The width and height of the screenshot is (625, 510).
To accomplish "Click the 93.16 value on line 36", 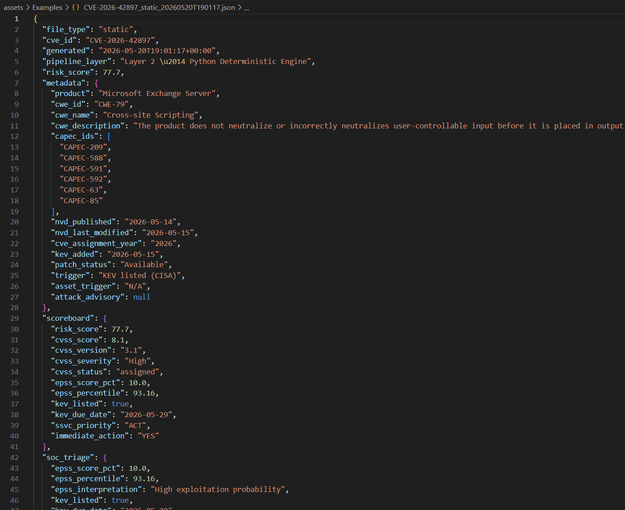I will (144, 393).
